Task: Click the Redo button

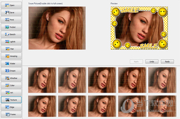Action: pyautogui.click(x=167, y=61)
